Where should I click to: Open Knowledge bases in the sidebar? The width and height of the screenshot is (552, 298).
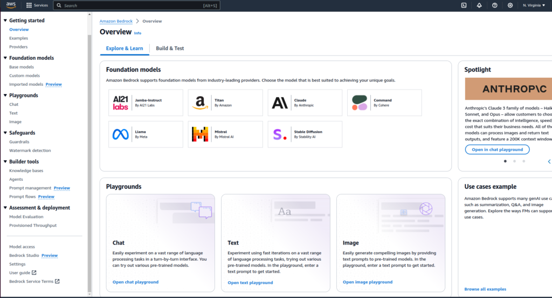tap(26, 171)
